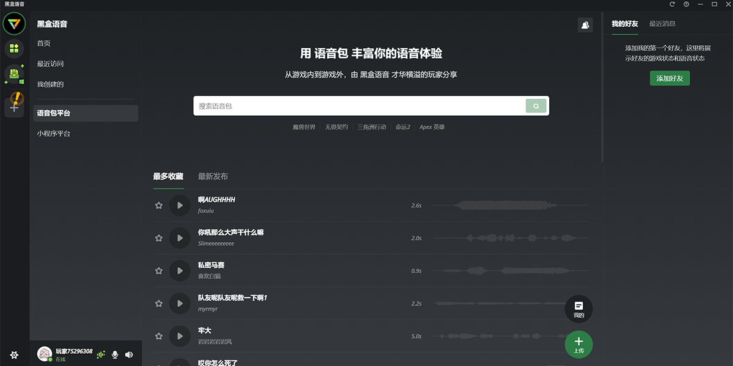Click the notification bell icon

(x=585, y=24)
